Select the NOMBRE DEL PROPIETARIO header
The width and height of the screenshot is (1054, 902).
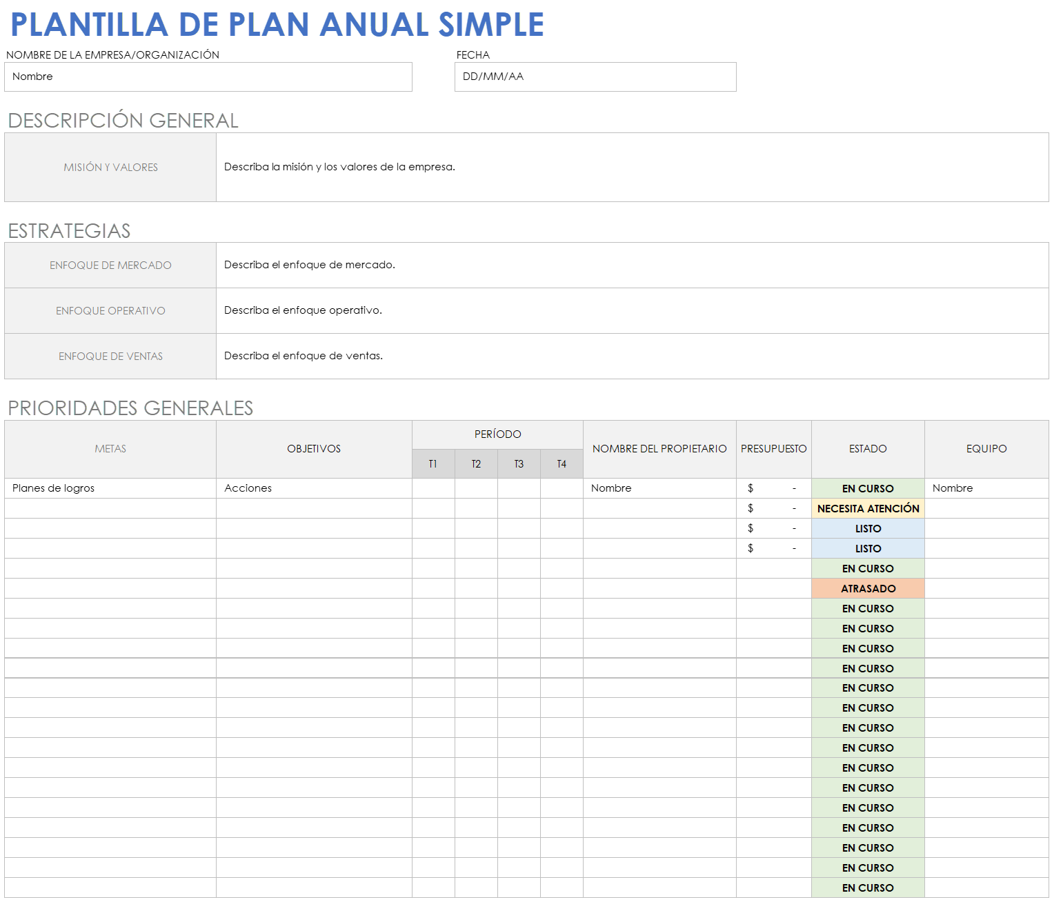coord(659,449)
